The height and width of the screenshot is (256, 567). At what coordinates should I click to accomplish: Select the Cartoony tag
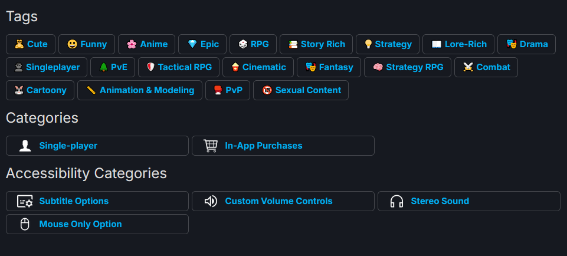click(x=40, y=90)
